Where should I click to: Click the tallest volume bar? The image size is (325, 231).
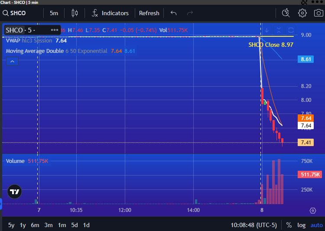[x=279, y=182]
